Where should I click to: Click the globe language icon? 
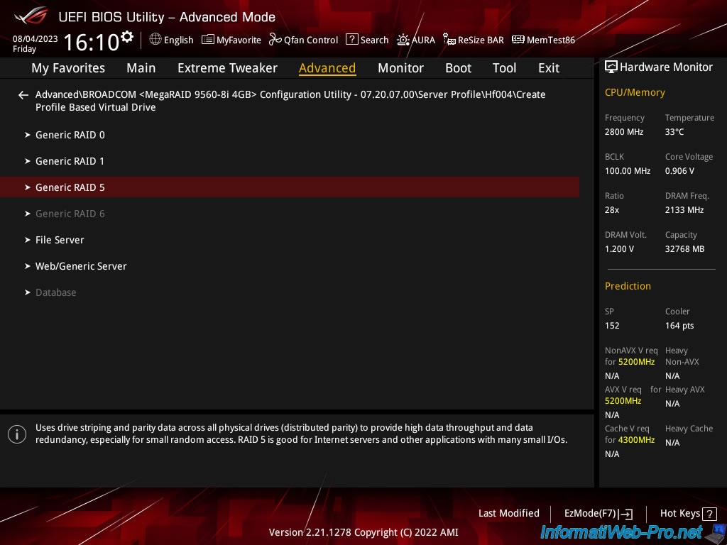click(x=155, y=40)
